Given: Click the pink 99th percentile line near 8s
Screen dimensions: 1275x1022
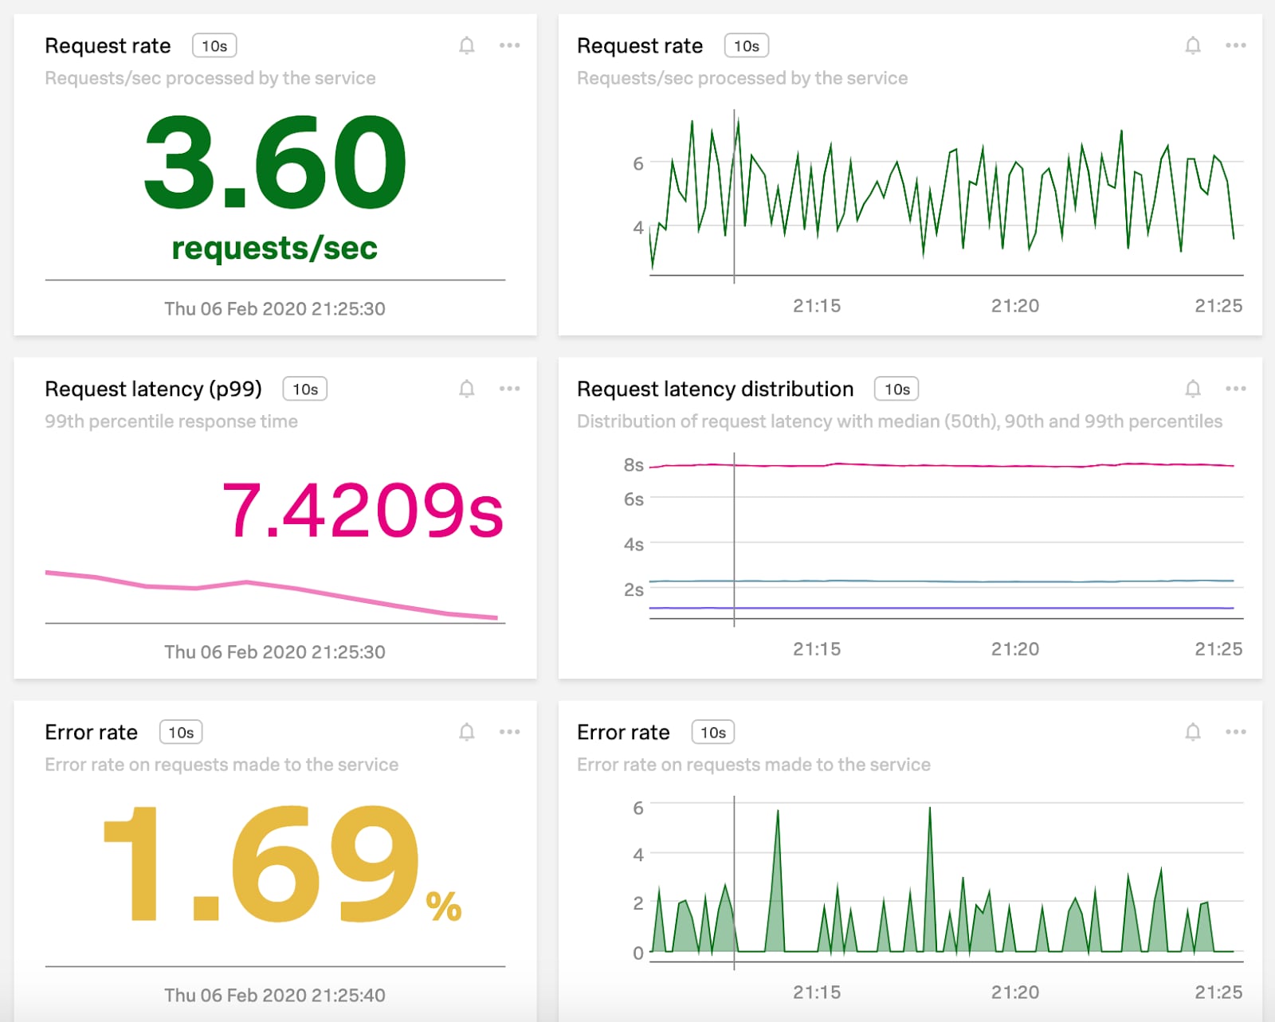Looking at the screenshot, I should tap(940, 465).
